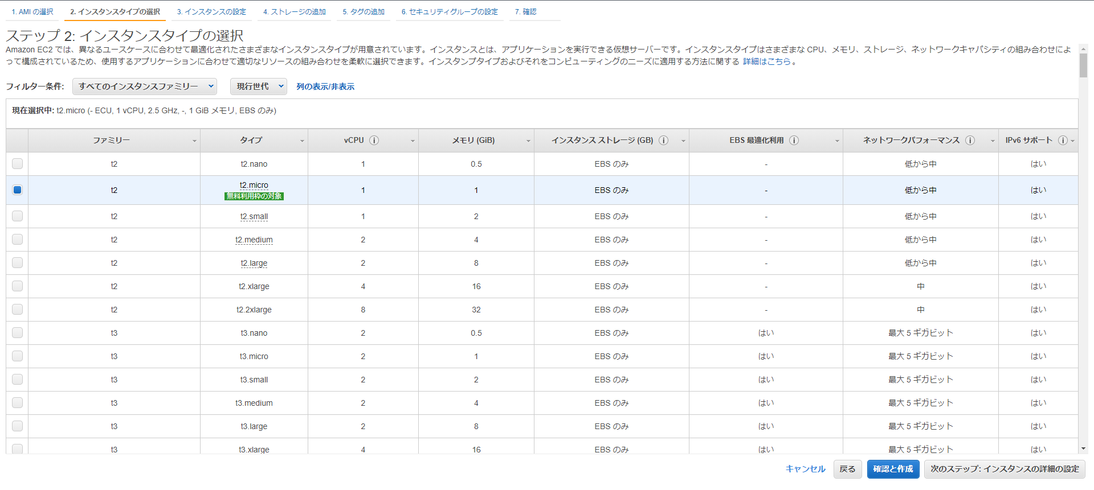Open the 6. セキュリティグループの設定 tab
The image size is (1094, 490).
click(450, 12)
